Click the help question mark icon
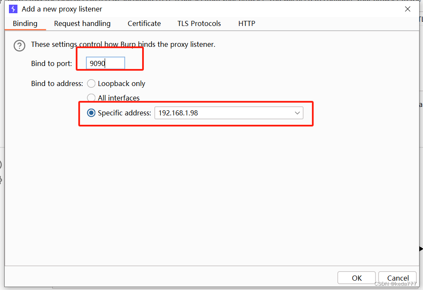 [x=20, y=46]
